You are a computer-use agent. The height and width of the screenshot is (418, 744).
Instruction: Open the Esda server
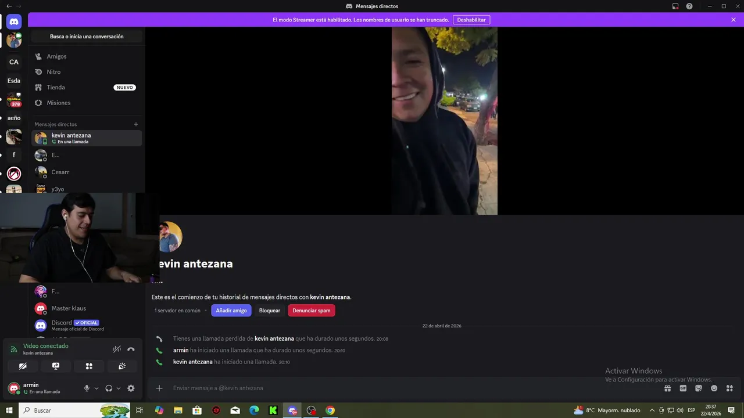[14, 81]
